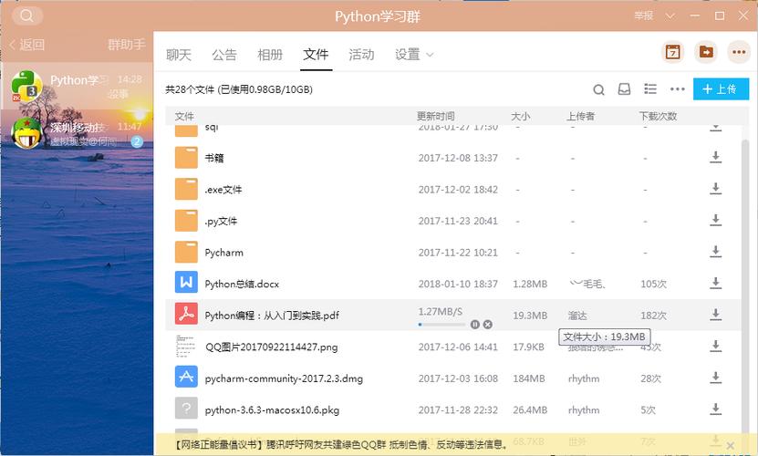The image size is (758, 456).
Task: Click the file list vertical scrollbar
Action: click(x=745, y=285)
